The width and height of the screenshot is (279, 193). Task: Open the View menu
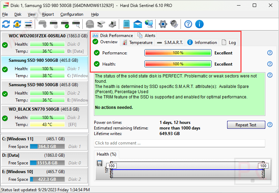click(32, 14)
